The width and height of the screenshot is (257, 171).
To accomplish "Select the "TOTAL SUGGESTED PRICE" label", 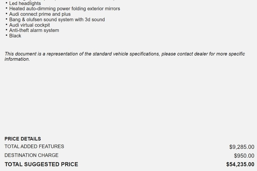I will (x=41, y=164).
